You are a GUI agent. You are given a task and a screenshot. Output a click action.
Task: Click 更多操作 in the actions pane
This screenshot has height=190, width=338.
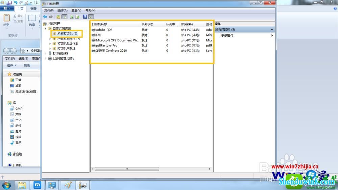227,35
